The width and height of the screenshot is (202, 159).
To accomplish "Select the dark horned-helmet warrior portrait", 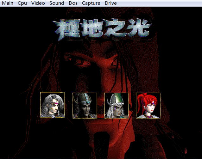I will coord(85,106).
